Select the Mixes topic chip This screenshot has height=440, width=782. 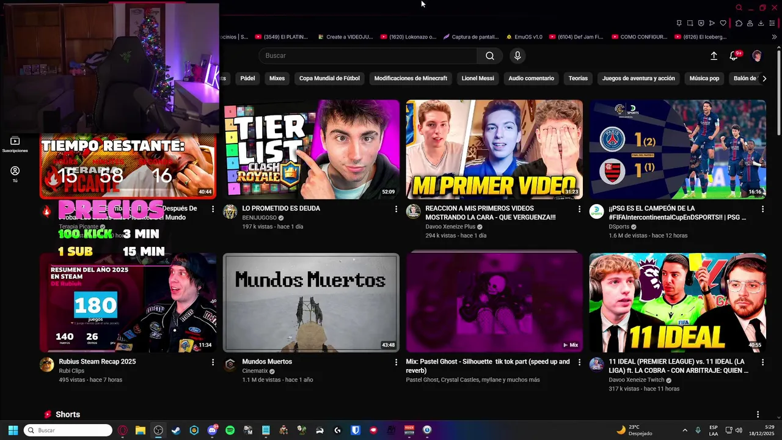click(x=277, y=78)
